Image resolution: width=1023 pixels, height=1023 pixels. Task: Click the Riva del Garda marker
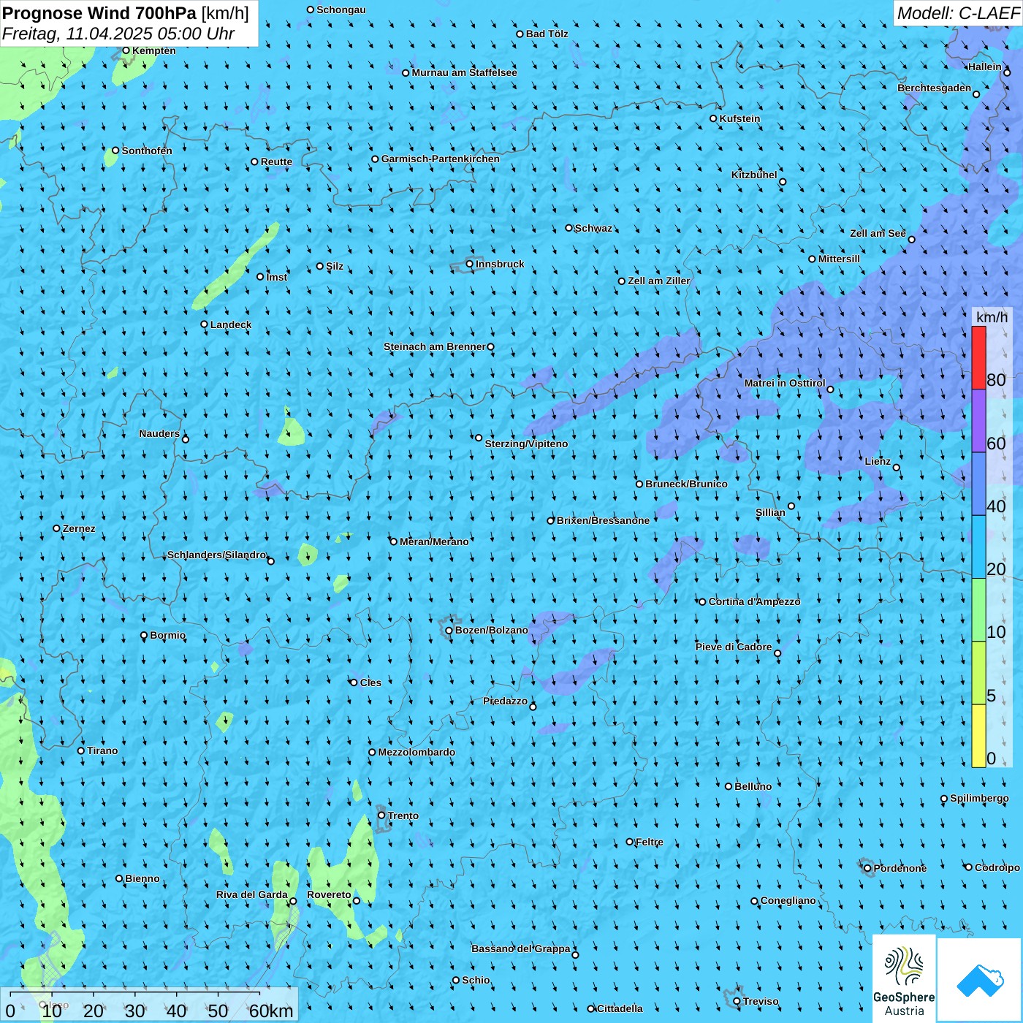point(293,901)
